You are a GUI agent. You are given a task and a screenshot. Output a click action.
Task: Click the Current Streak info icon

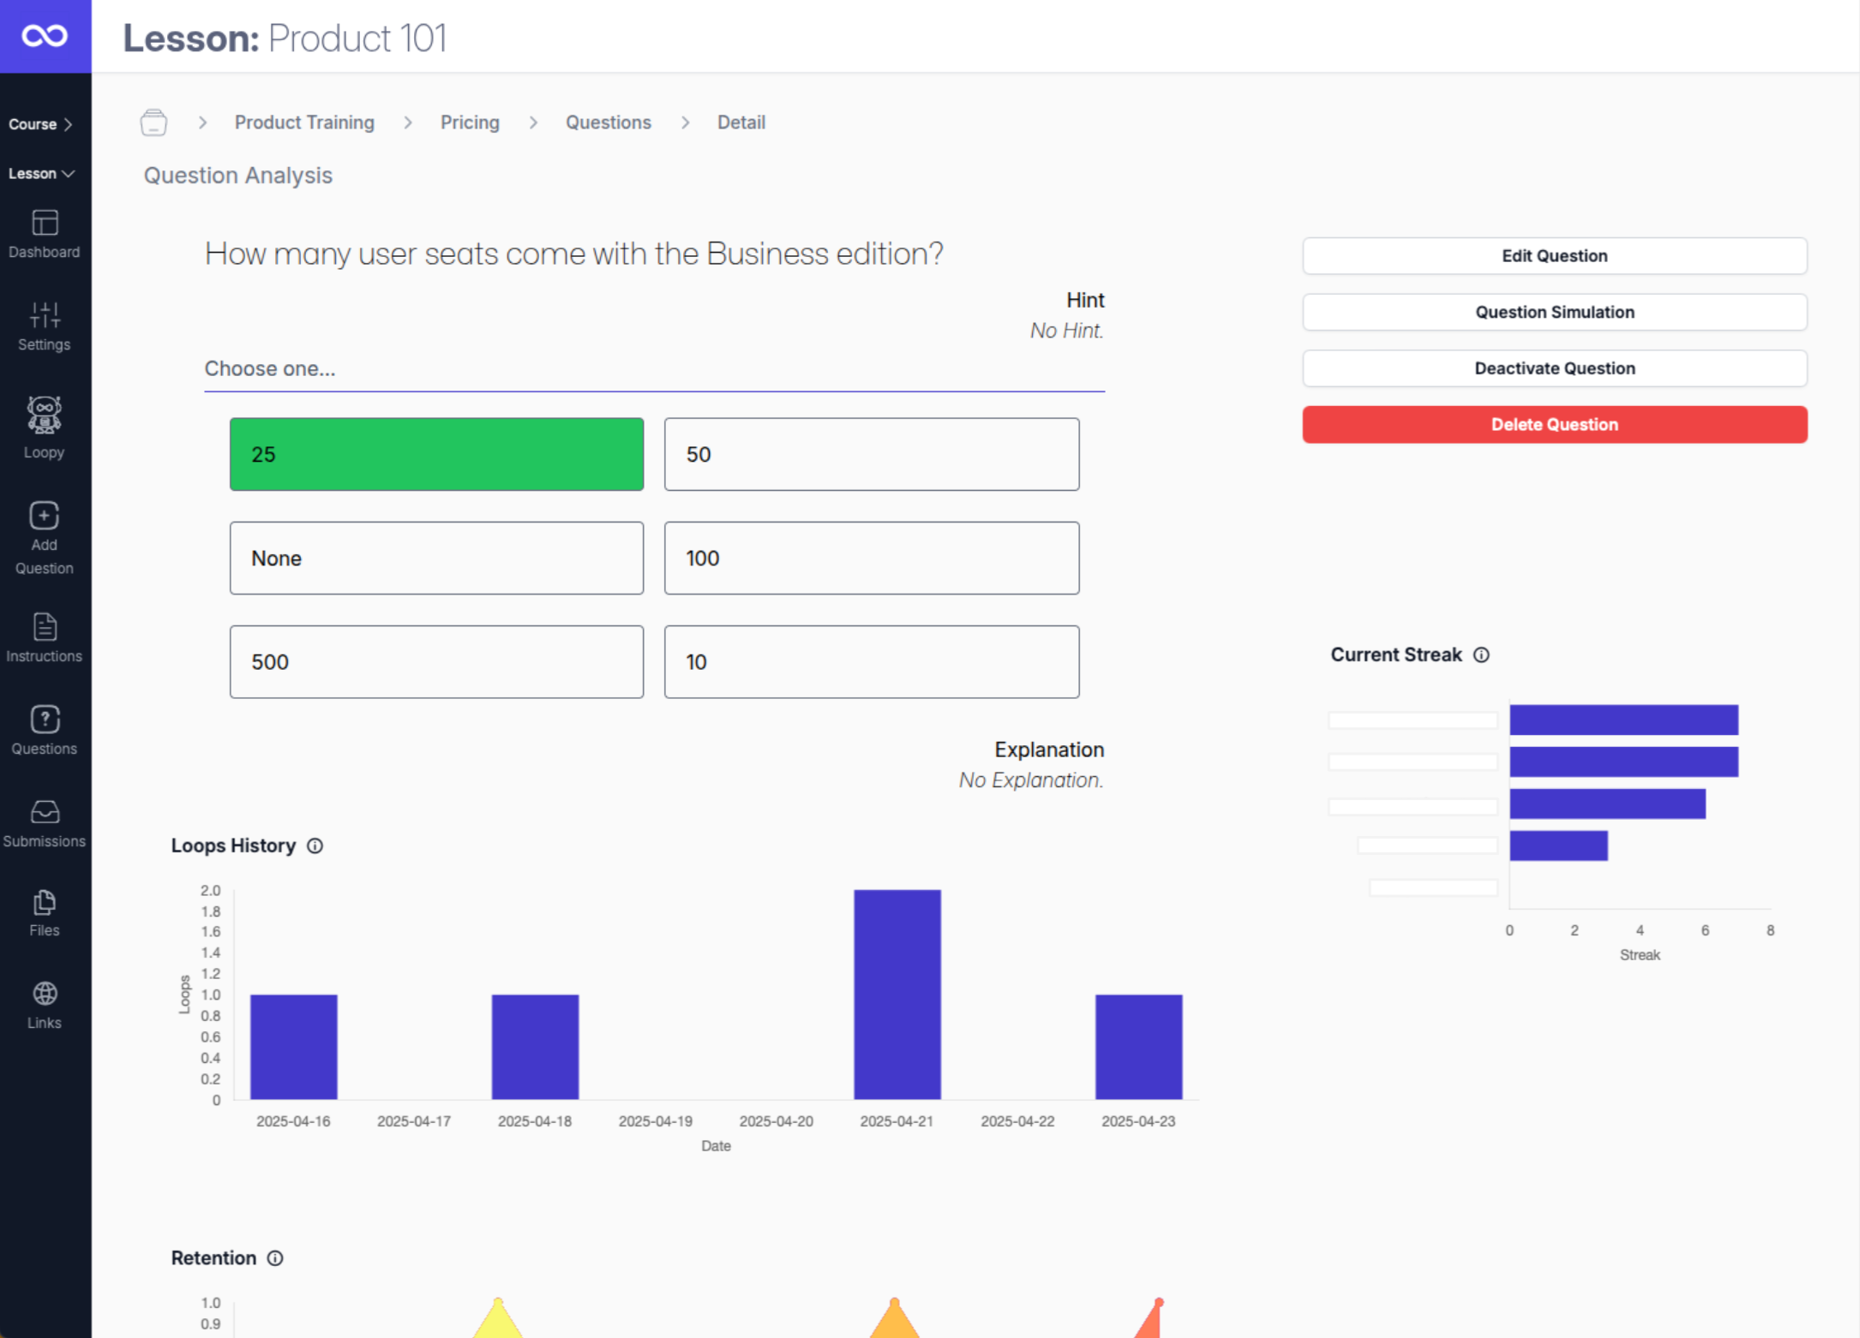1482,654
